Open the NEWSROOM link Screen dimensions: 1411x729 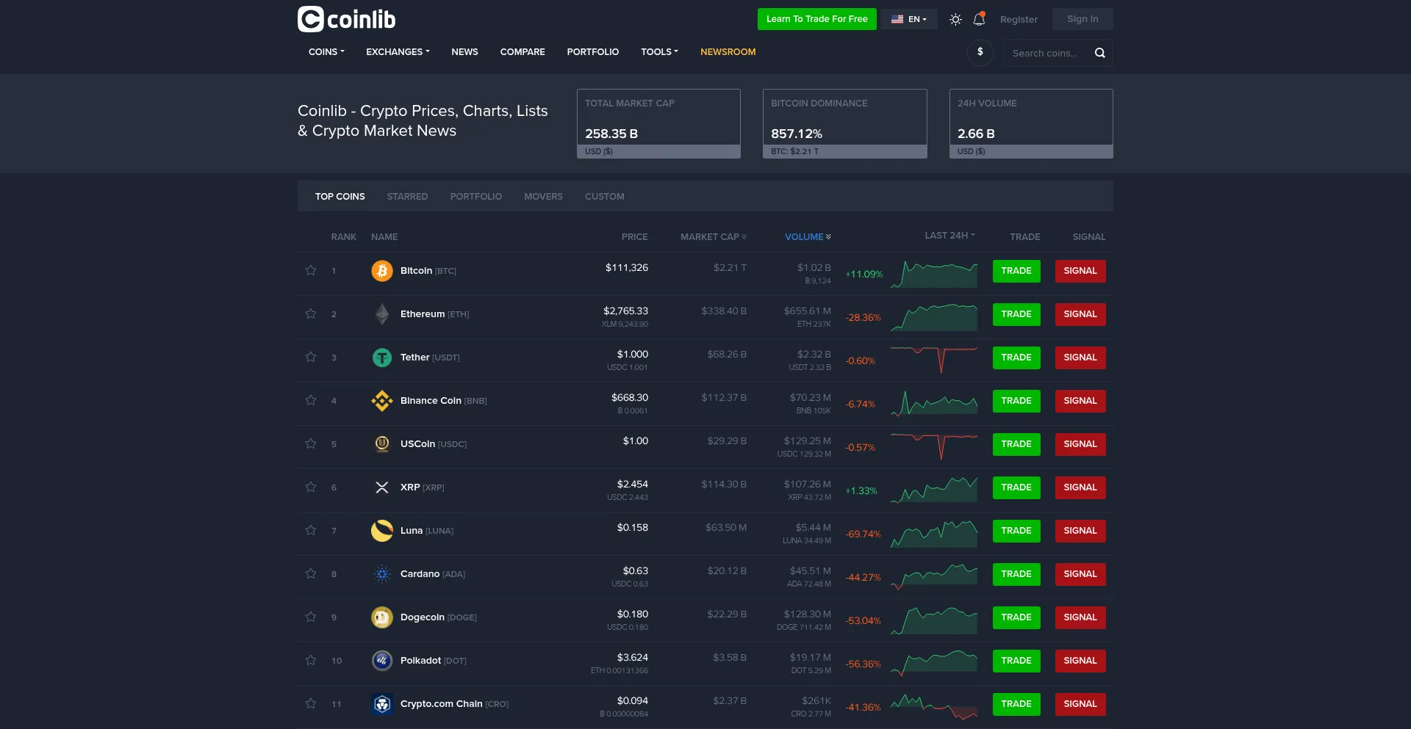(x=728, y=52)
